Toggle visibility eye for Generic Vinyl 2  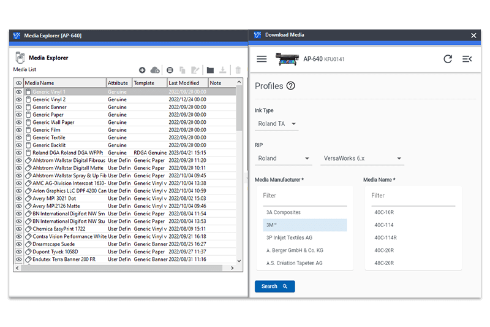tap(19, 99)
